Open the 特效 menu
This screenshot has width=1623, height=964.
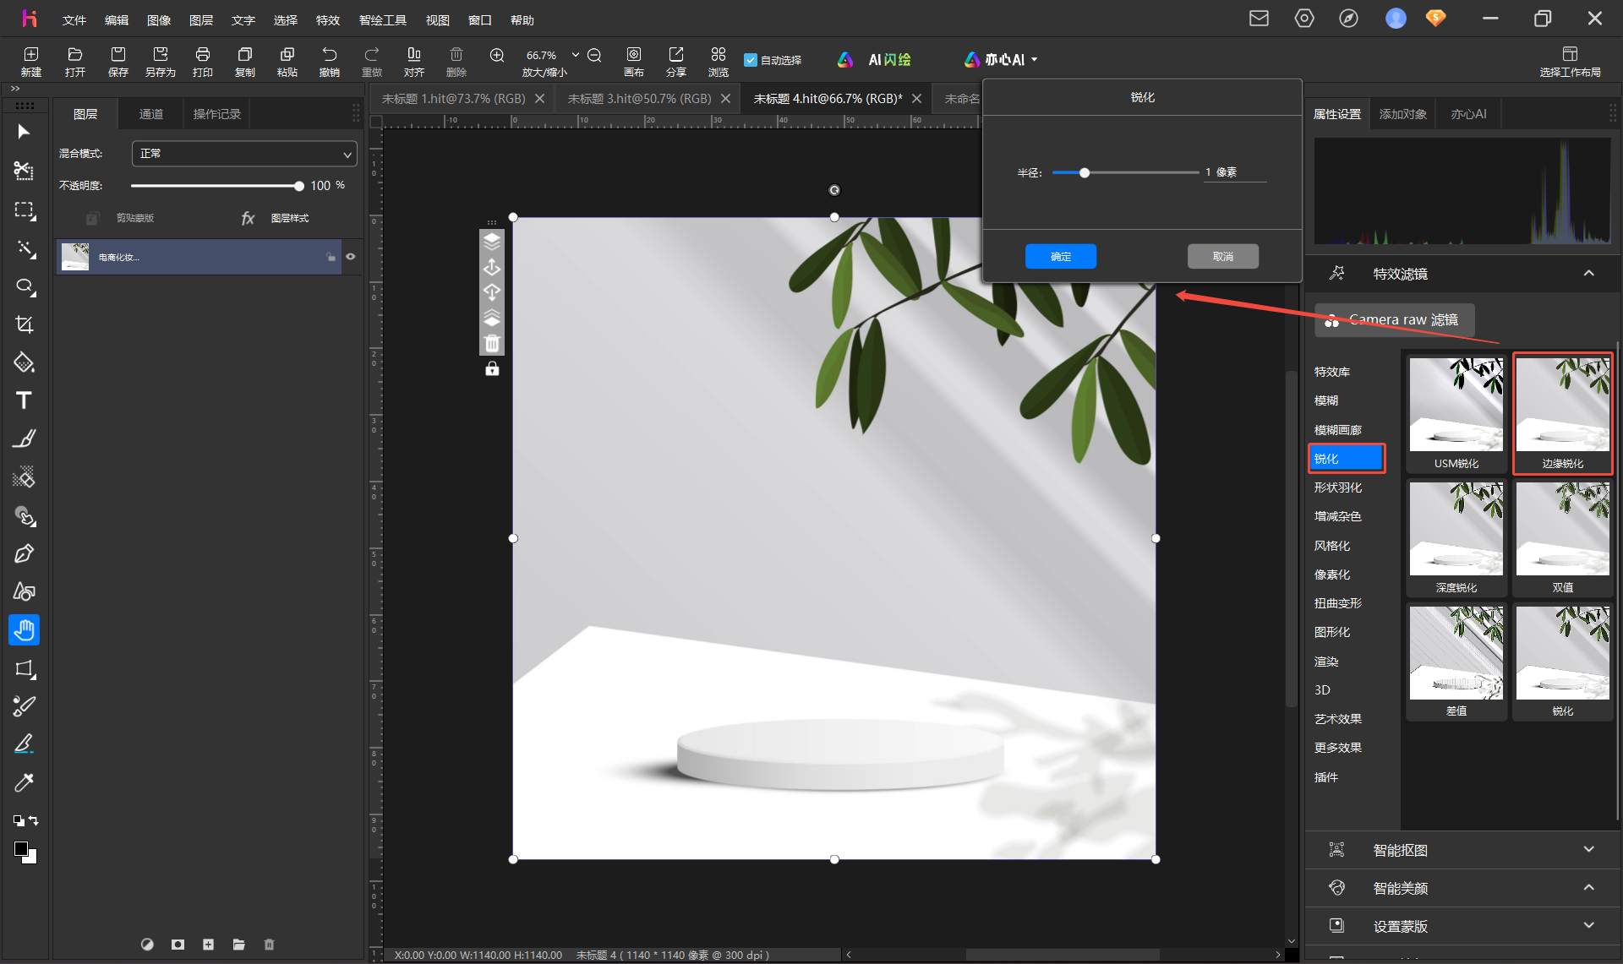pyautogui.click(x=328, y=20)
